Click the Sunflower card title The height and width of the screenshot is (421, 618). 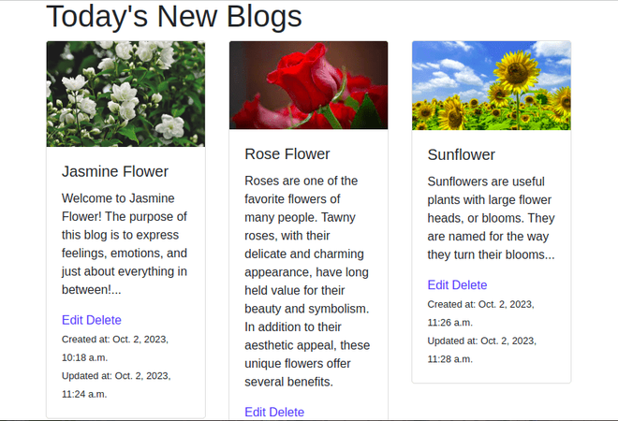pos(462,154)
